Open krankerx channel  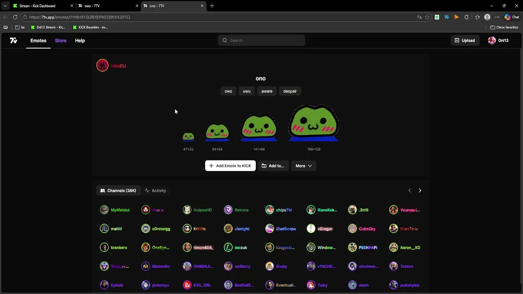tap(114, 247)
